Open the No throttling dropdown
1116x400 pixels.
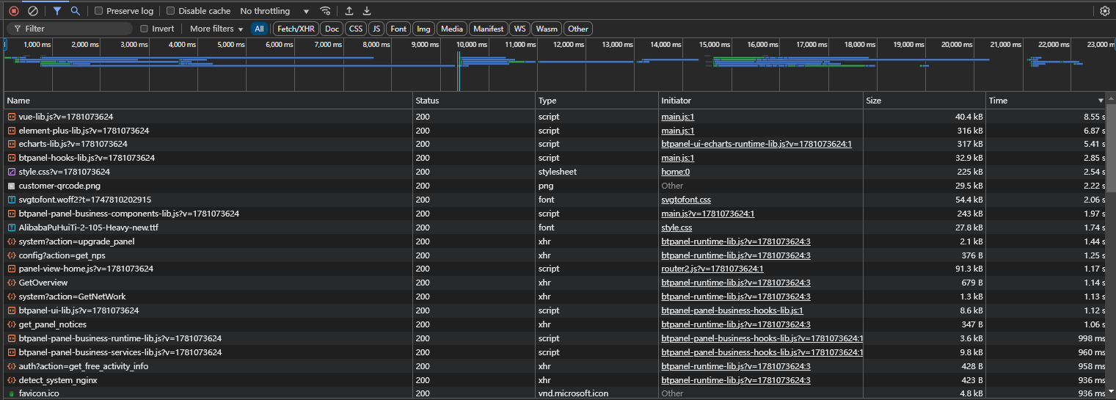point(274,11)
